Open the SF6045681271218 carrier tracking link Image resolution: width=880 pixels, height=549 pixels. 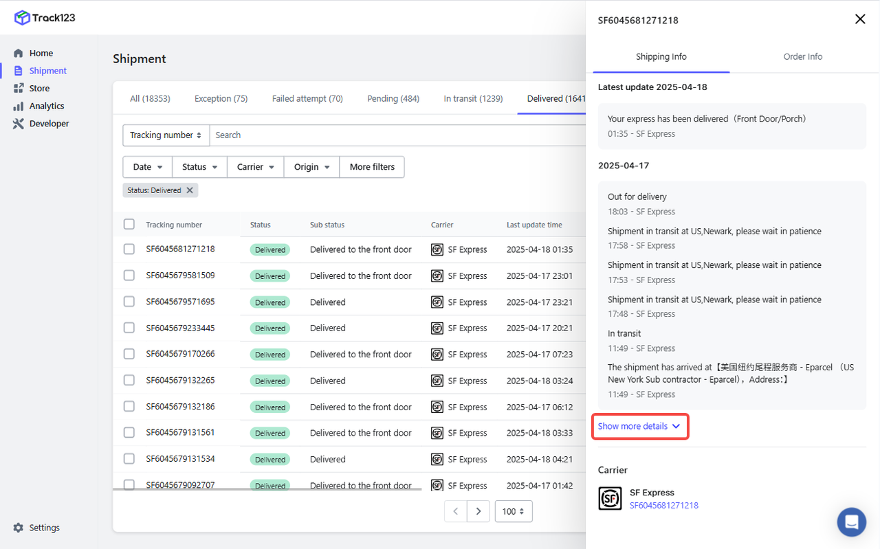click(x=663, y=506)
